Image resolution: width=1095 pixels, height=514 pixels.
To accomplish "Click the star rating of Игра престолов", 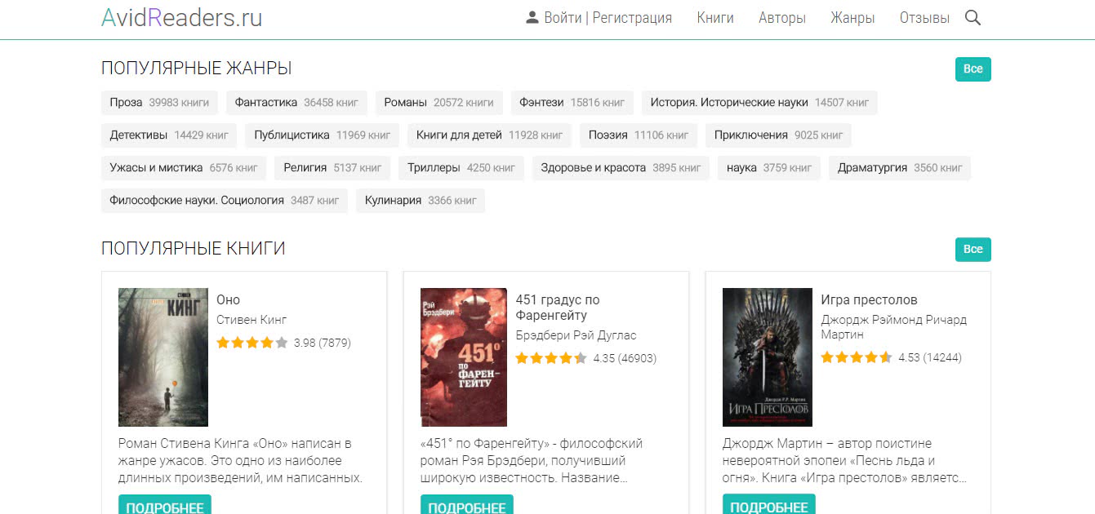I will point(855,357).
